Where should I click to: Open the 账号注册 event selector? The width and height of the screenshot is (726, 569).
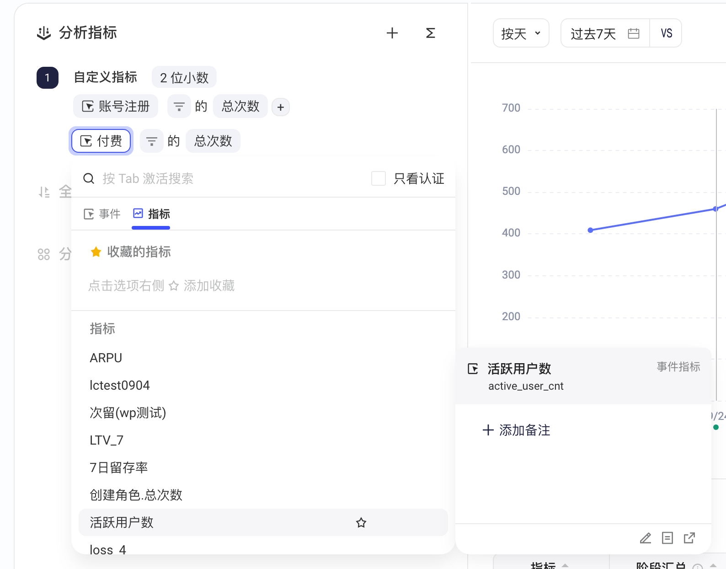pyautogui.click(x=116, y=107)
